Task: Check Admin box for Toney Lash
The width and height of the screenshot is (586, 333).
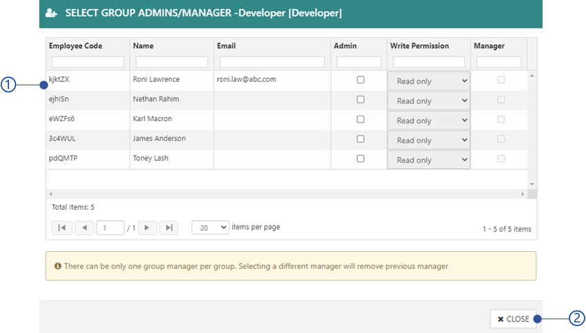Action: (x=361, y=159)
